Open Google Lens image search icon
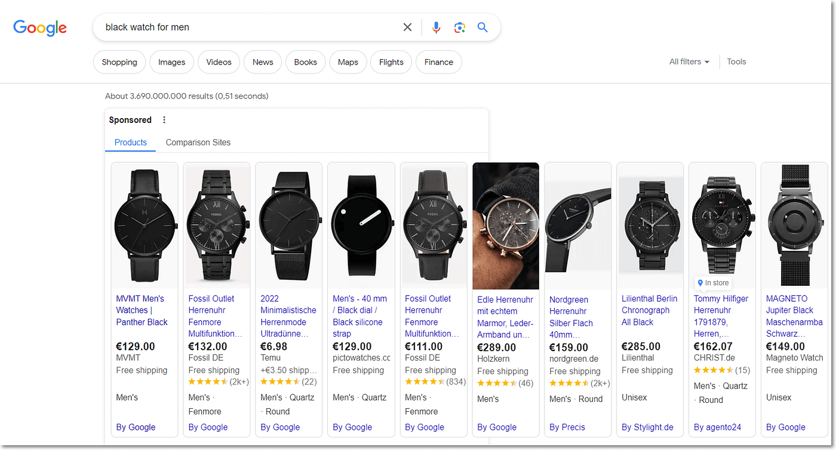The width and height of the screenshot is (836, 450). [459, 27]
